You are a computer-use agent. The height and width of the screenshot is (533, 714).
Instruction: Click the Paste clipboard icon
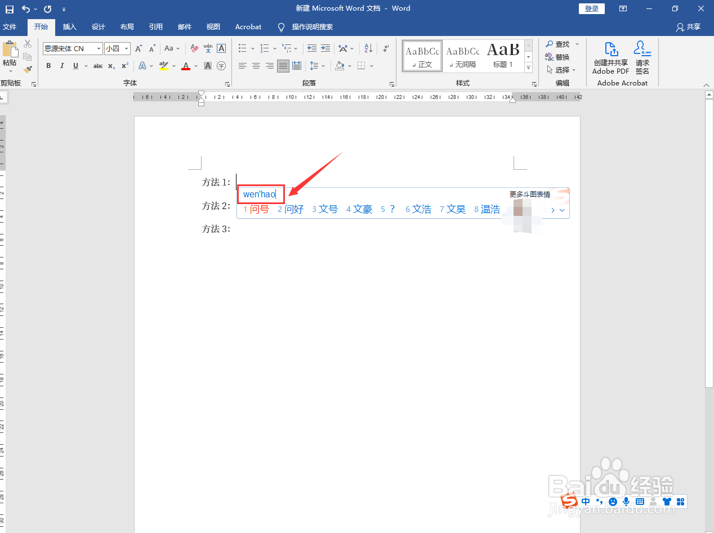(x=10, y=49)
